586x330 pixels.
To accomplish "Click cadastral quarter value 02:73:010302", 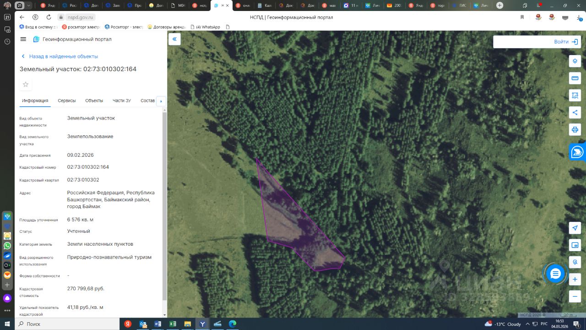I will pyautogui.click(x=83, y=180).
